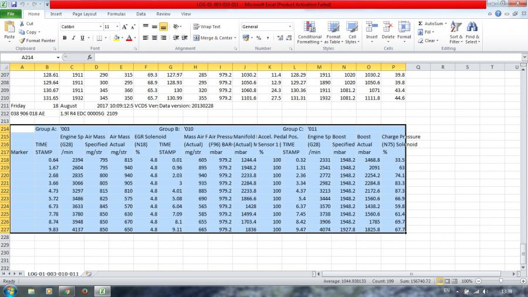Open the Name Box dropdown arrow
Image resolution: width=528 pixels, height=297 pixels.
tap(58, 57)
